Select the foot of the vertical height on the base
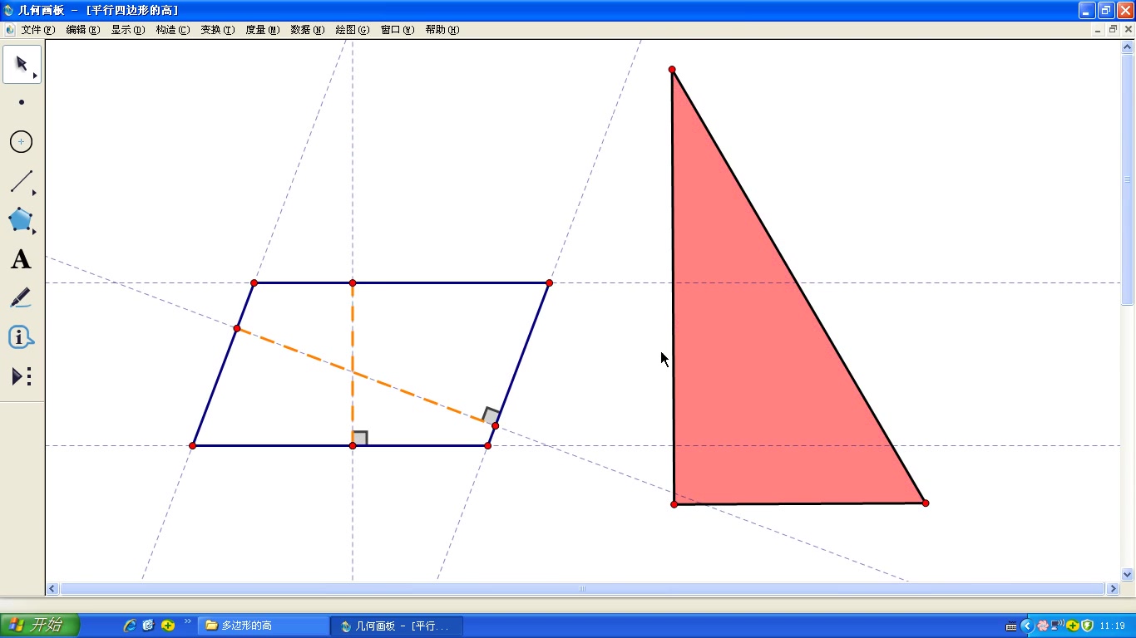1136x638 pixels. coord(353,446)
